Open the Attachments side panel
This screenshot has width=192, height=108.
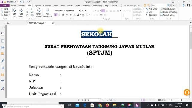click(2, 61)
